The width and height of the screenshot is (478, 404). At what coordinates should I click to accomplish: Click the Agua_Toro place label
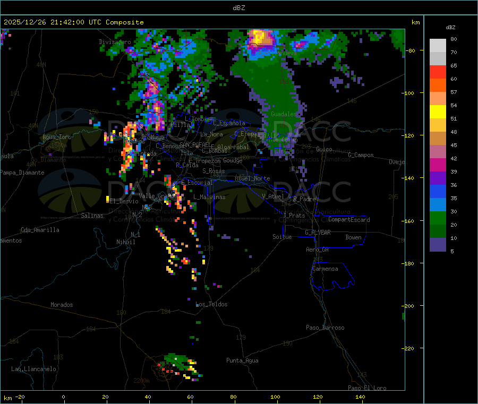click(57, 137)
